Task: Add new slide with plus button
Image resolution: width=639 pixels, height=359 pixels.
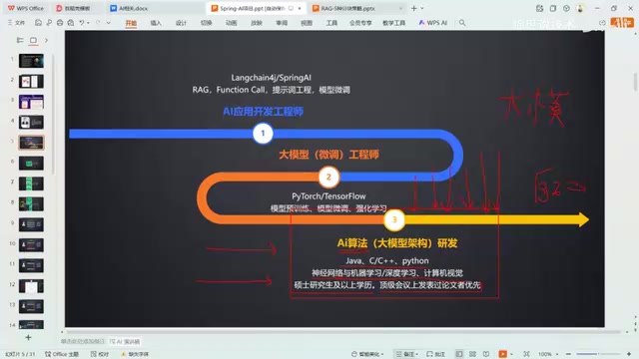Action: (x=28, y=337)
